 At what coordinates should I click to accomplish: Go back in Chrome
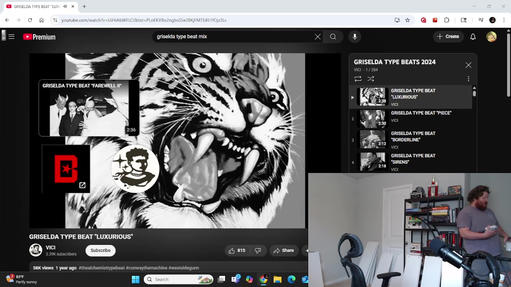[x=7, y=20]
